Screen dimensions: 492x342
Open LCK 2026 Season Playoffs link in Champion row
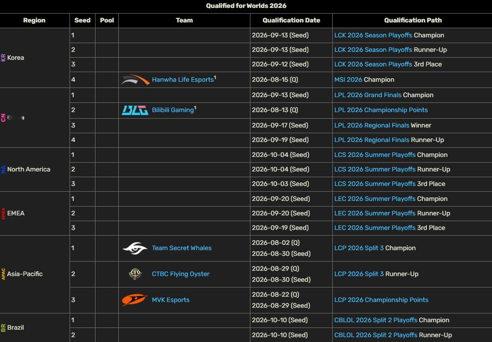373,35
